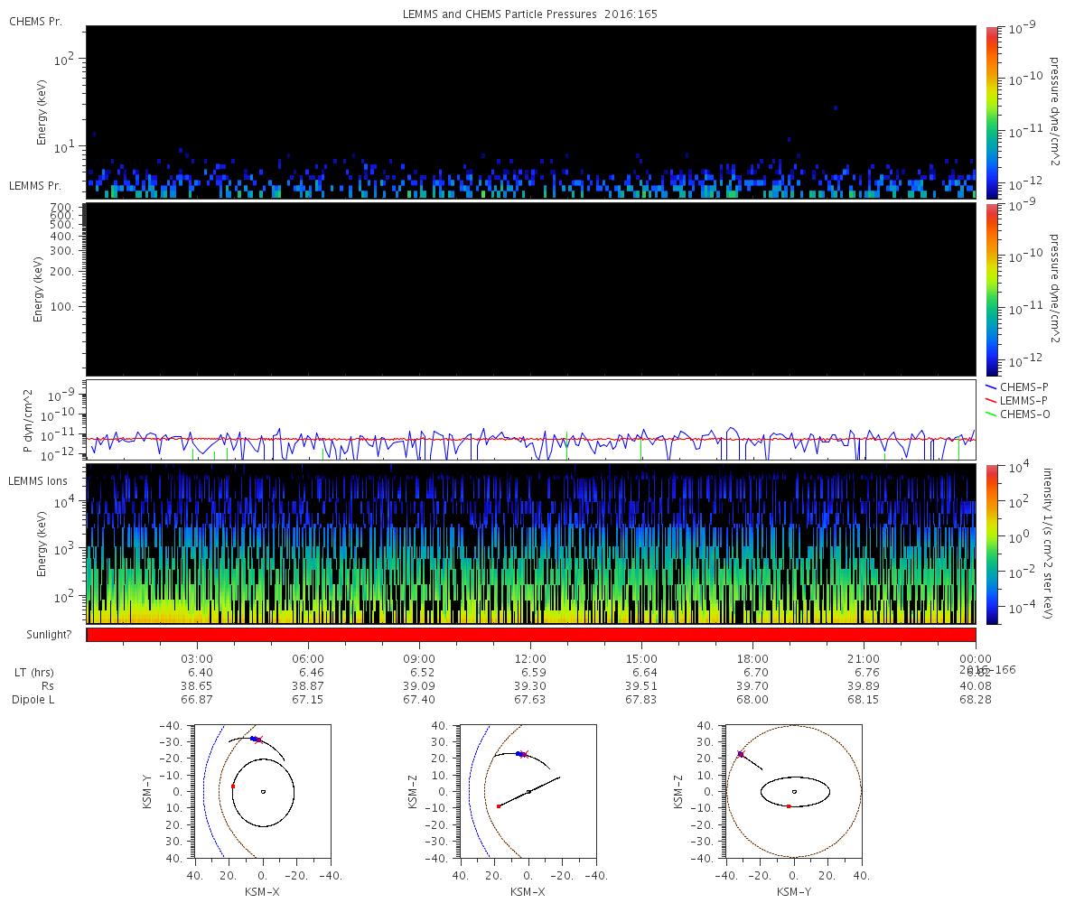Click the LEMMS Pr. black spectrogram panel
The width and height of the screenshot is (1084, 903).
click(x=531, y=289)
